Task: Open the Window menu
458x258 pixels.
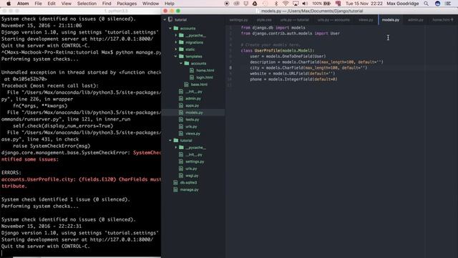Action: tap(150, 4)
